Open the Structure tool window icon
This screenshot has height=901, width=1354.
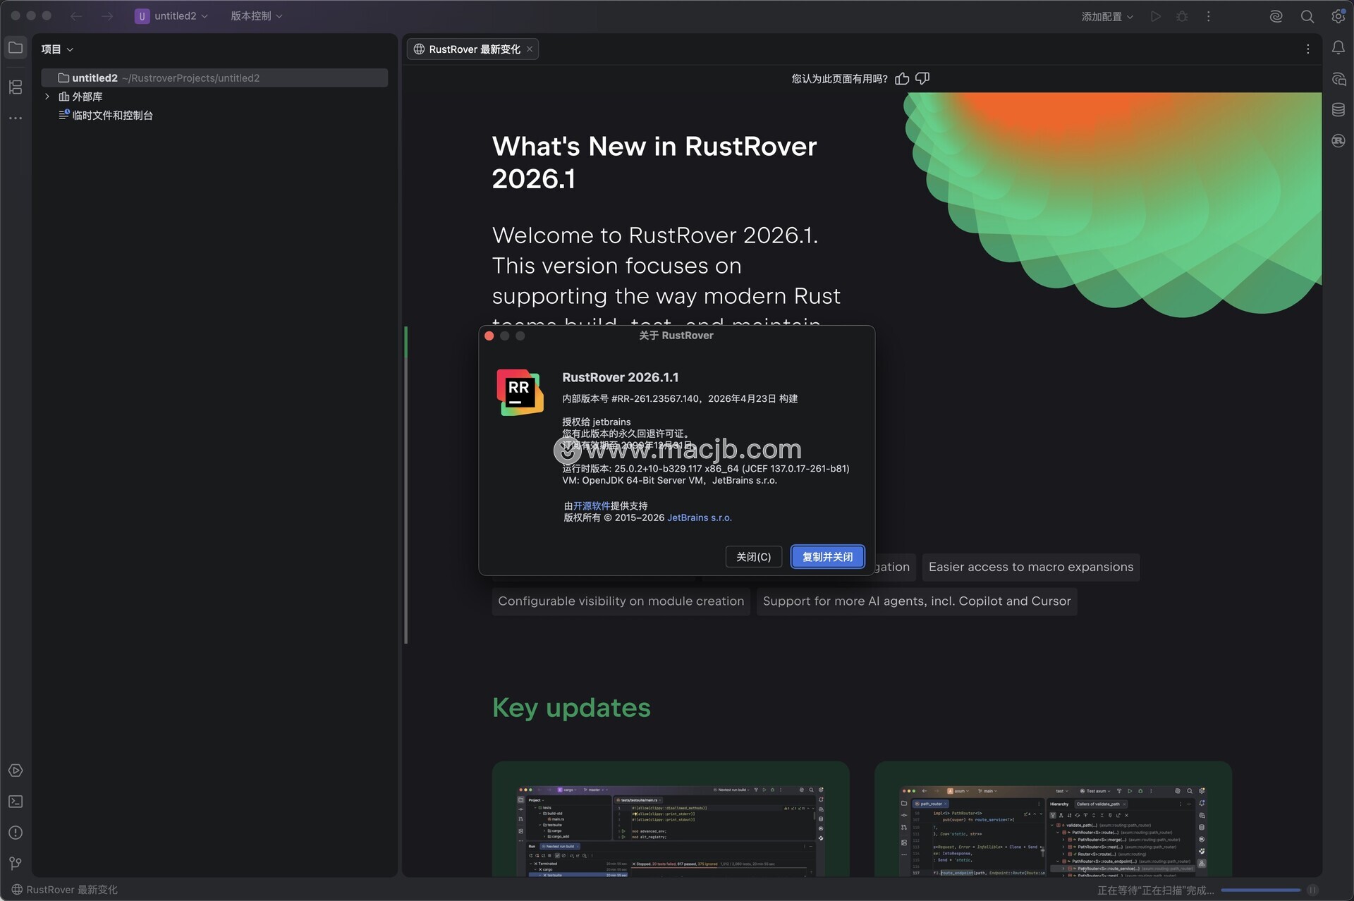coord(16,87)
